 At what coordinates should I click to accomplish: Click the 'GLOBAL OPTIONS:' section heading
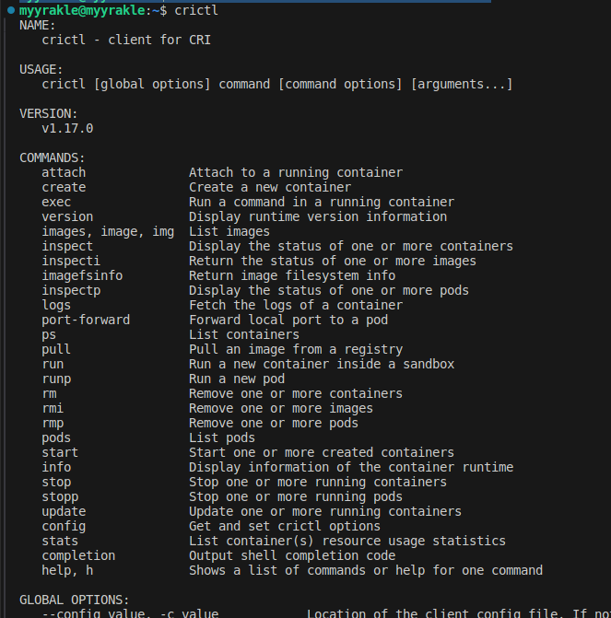[x=75, y=600]
